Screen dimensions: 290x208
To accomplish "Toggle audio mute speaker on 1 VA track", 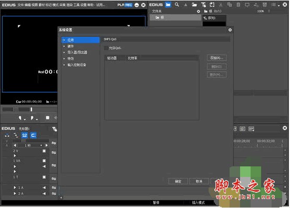I will pos(44,166).
